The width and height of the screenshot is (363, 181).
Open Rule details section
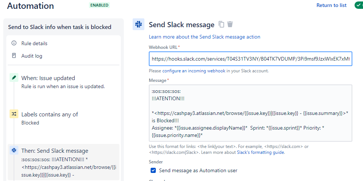[34, 43]
